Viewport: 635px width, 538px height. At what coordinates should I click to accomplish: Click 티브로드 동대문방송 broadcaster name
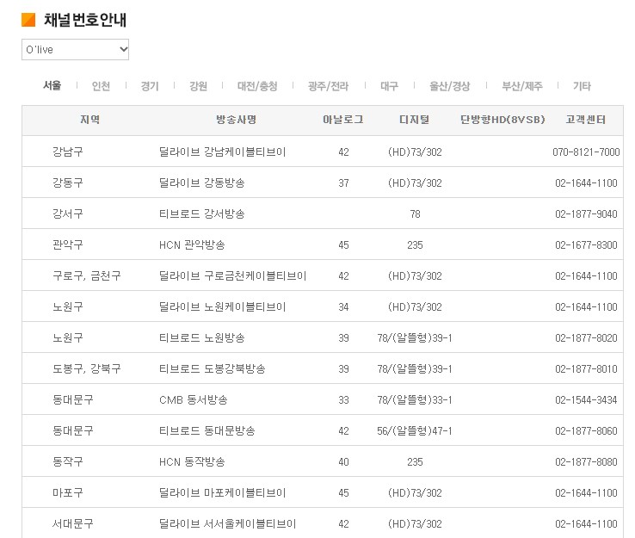(x=207, y=430)
